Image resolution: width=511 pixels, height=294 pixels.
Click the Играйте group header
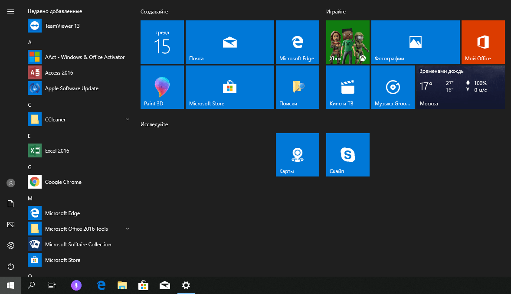[x=336, y=12]
